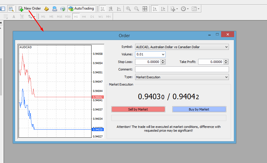Select the line chart icon
Viewport: 267px width, 163px height.
click(119, 9)
